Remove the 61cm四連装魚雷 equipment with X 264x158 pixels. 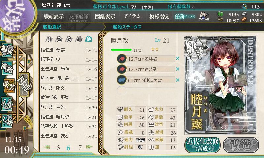click(178, 80)
